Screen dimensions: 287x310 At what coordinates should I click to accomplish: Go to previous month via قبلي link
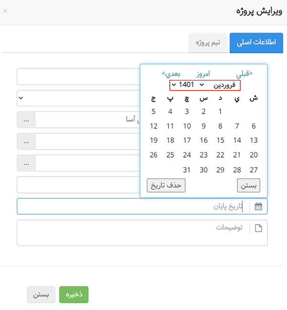(244, 73)
